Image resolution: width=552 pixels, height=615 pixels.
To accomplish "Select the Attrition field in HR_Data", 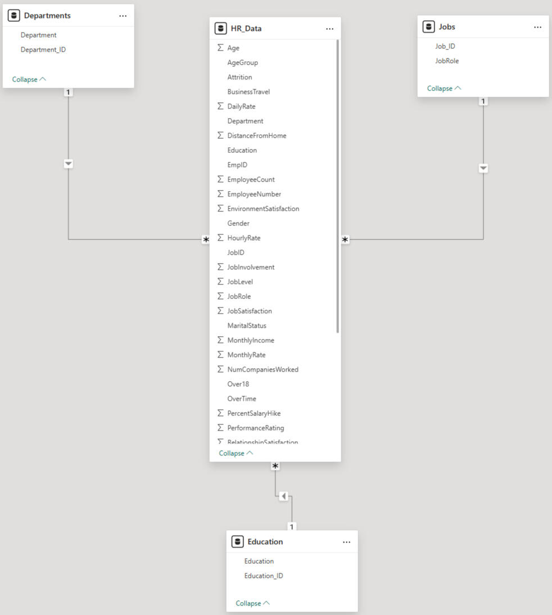I will point(239,77).
